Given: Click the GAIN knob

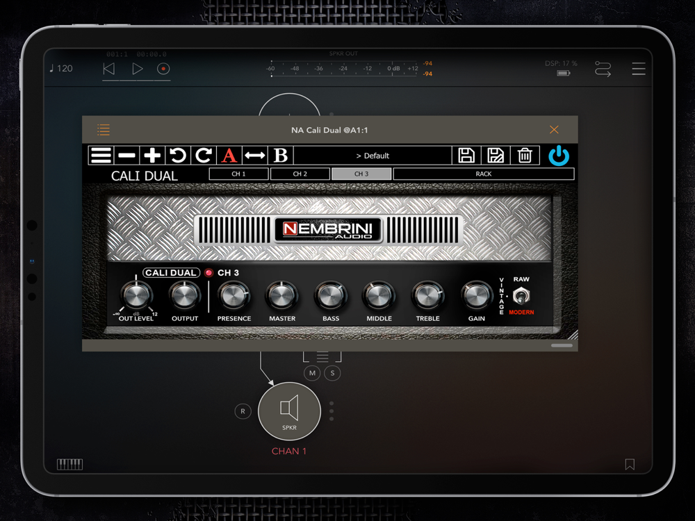Looking at the screenshot, I should click(x=477, y=296).
